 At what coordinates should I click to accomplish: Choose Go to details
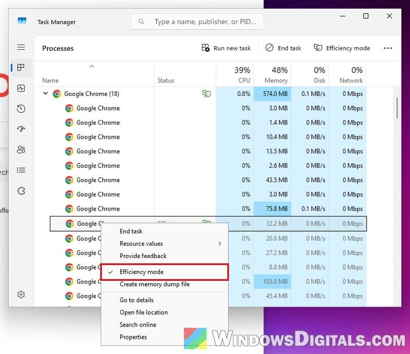pyautogui.click(x=165, y=300)
